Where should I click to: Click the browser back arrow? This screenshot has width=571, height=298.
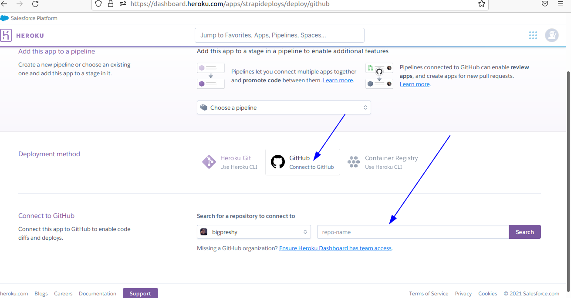(4, 3)
